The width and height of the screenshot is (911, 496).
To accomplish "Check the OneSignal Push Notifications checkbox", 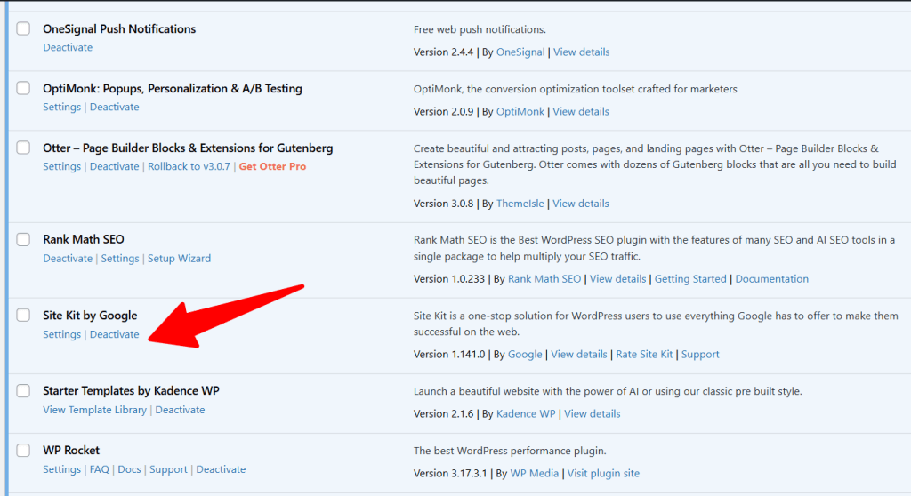I will coord(23,28).
